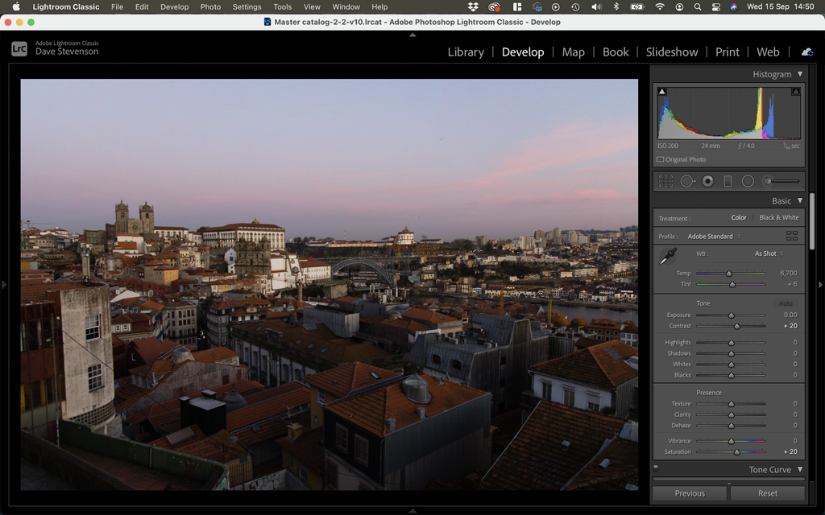
Task: Open the Time Machine menu bar icon
Action: point(575,6)
